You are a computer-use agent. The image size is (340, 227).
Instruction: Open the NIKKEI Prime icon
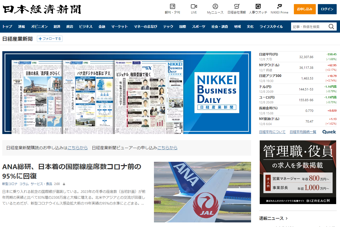pyautogui.click(x=279, y=7)
